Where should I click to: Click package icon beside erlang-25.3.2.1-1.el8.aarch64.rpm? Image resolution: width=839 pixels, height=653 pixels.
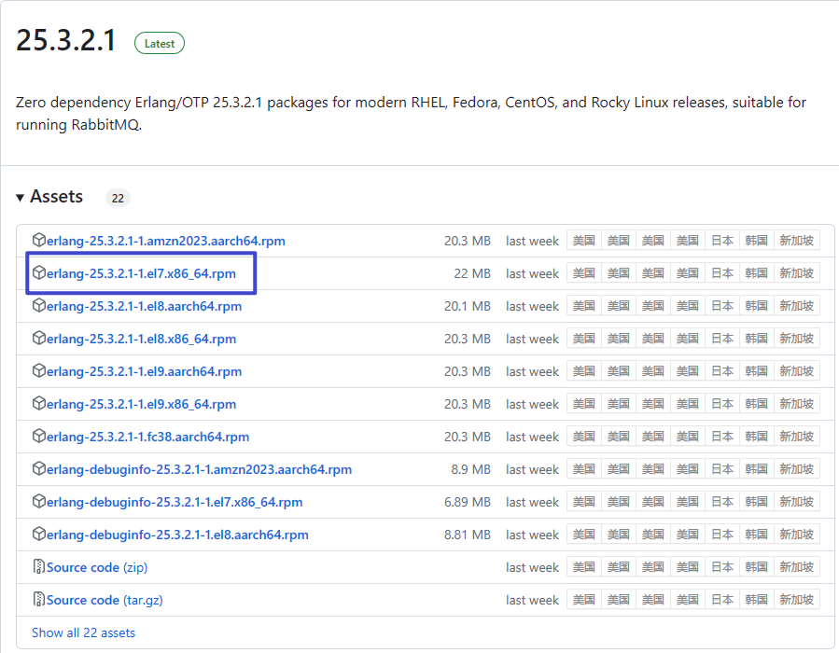(39, 306)
